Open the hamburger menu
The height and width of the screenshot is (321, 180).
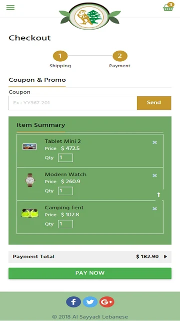pyautogui.click(x=10, y=8)
